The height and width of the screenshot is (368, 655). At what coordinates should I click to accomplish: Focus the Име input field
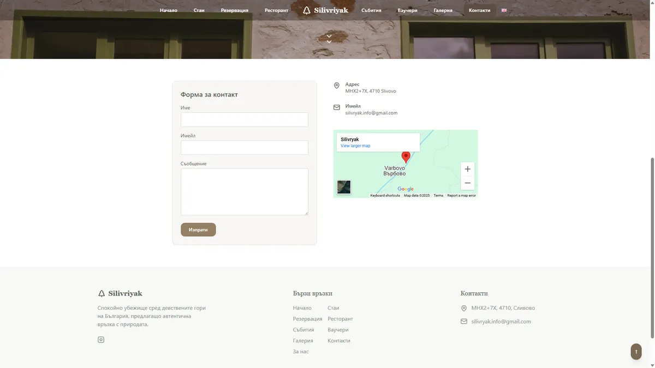(x=244, y=120)
